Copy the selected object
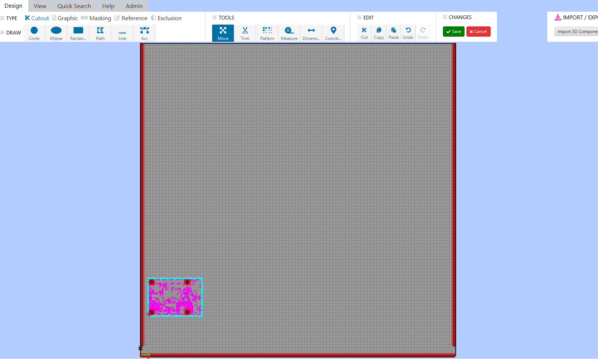This screenshot has width=598, height=359. coord(379,33)
